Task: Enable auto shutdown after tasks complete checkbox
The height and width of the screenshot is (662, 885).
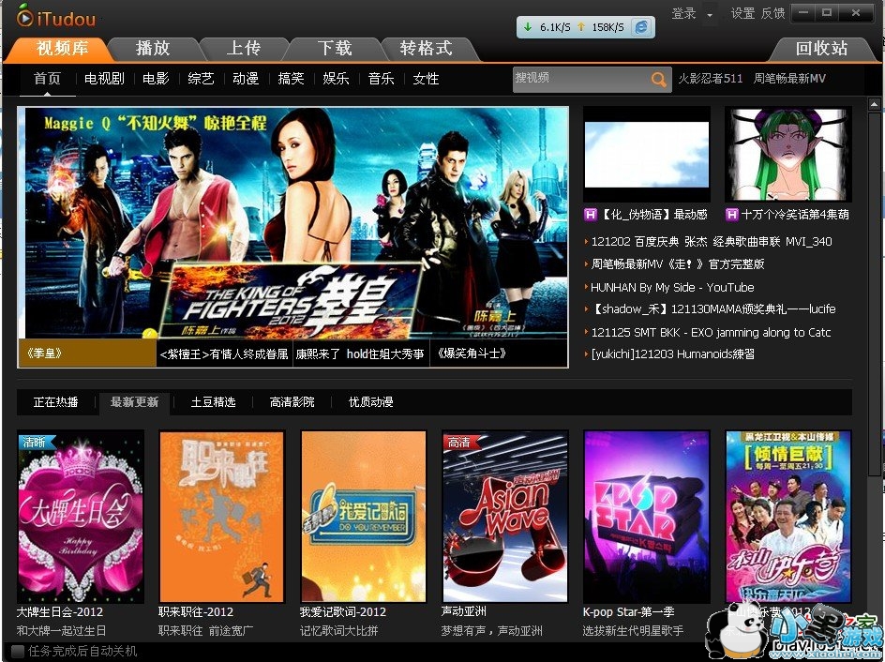Action: (18, 651)
